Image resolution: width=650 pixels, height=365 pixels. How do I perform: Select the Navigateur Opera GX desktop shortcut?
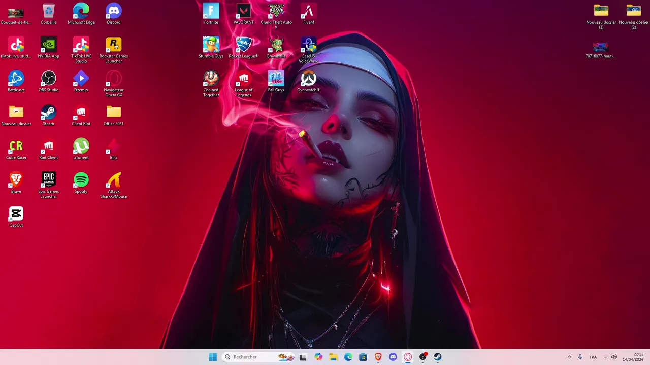(x=114, y=84)
